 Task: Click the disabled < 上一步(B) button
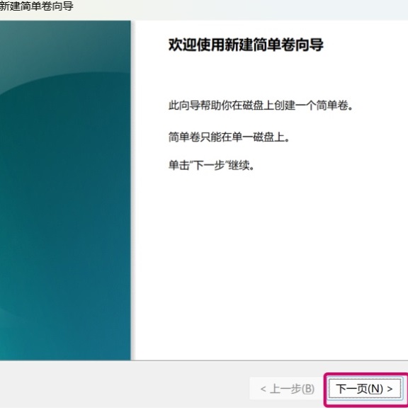[x=287, y=389]
